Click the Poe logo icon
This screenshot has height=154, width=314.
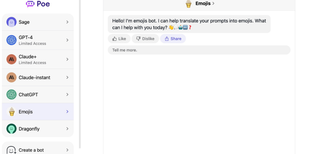pyautogui.click(x=30, y=4)
